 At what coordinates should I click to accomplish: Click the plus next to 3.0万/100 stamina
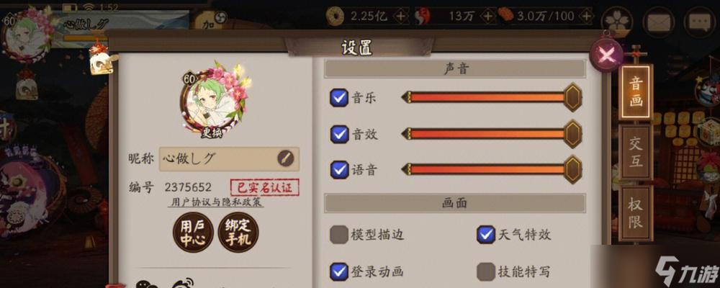[585, 16]
